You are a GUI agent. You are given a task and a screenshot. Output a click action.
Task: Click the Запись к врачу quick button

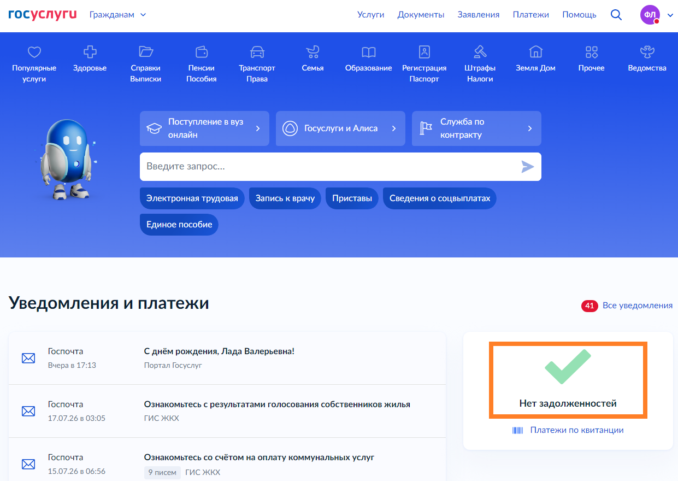point(285,198)
